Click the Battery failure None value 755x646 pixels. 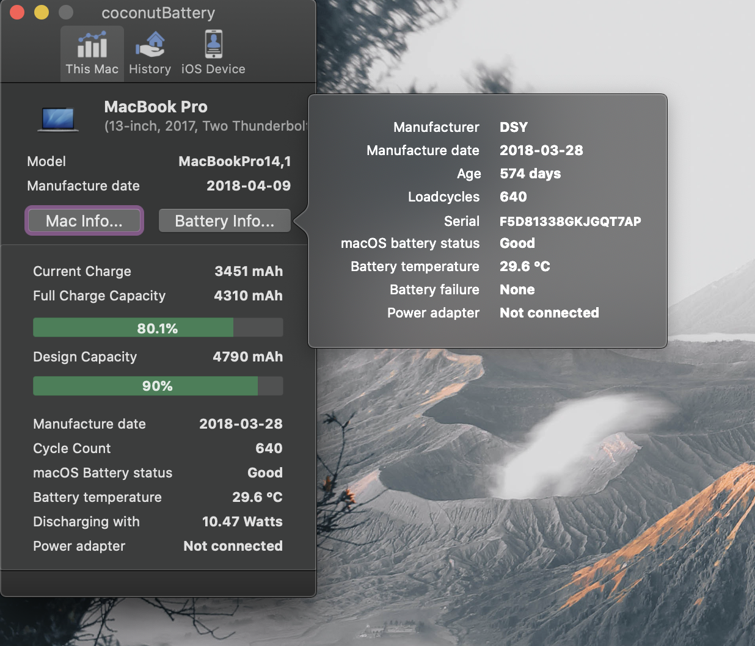coord(517,289)
